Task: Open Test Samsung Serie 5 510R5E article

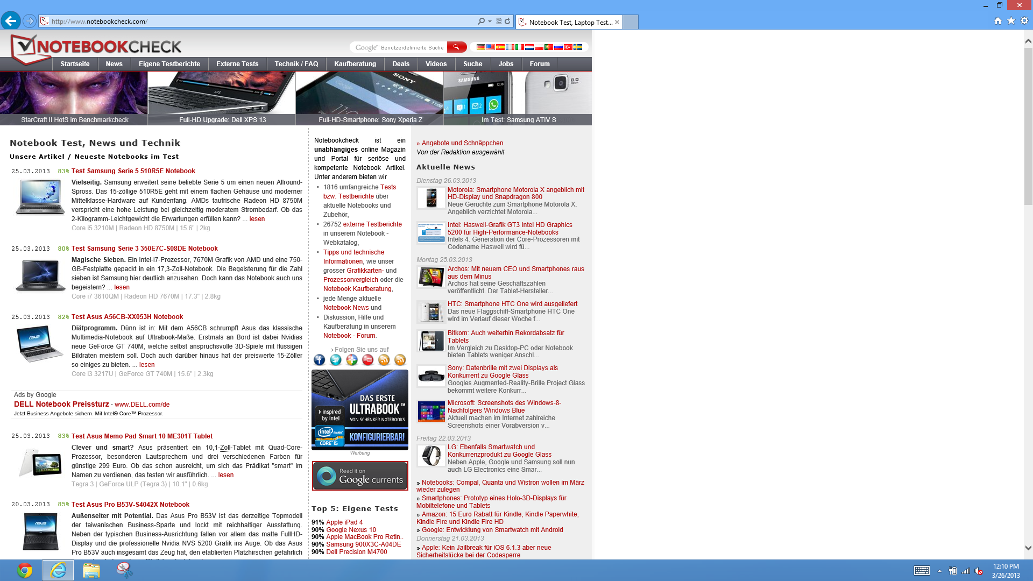Action: (x=133, y=171)
